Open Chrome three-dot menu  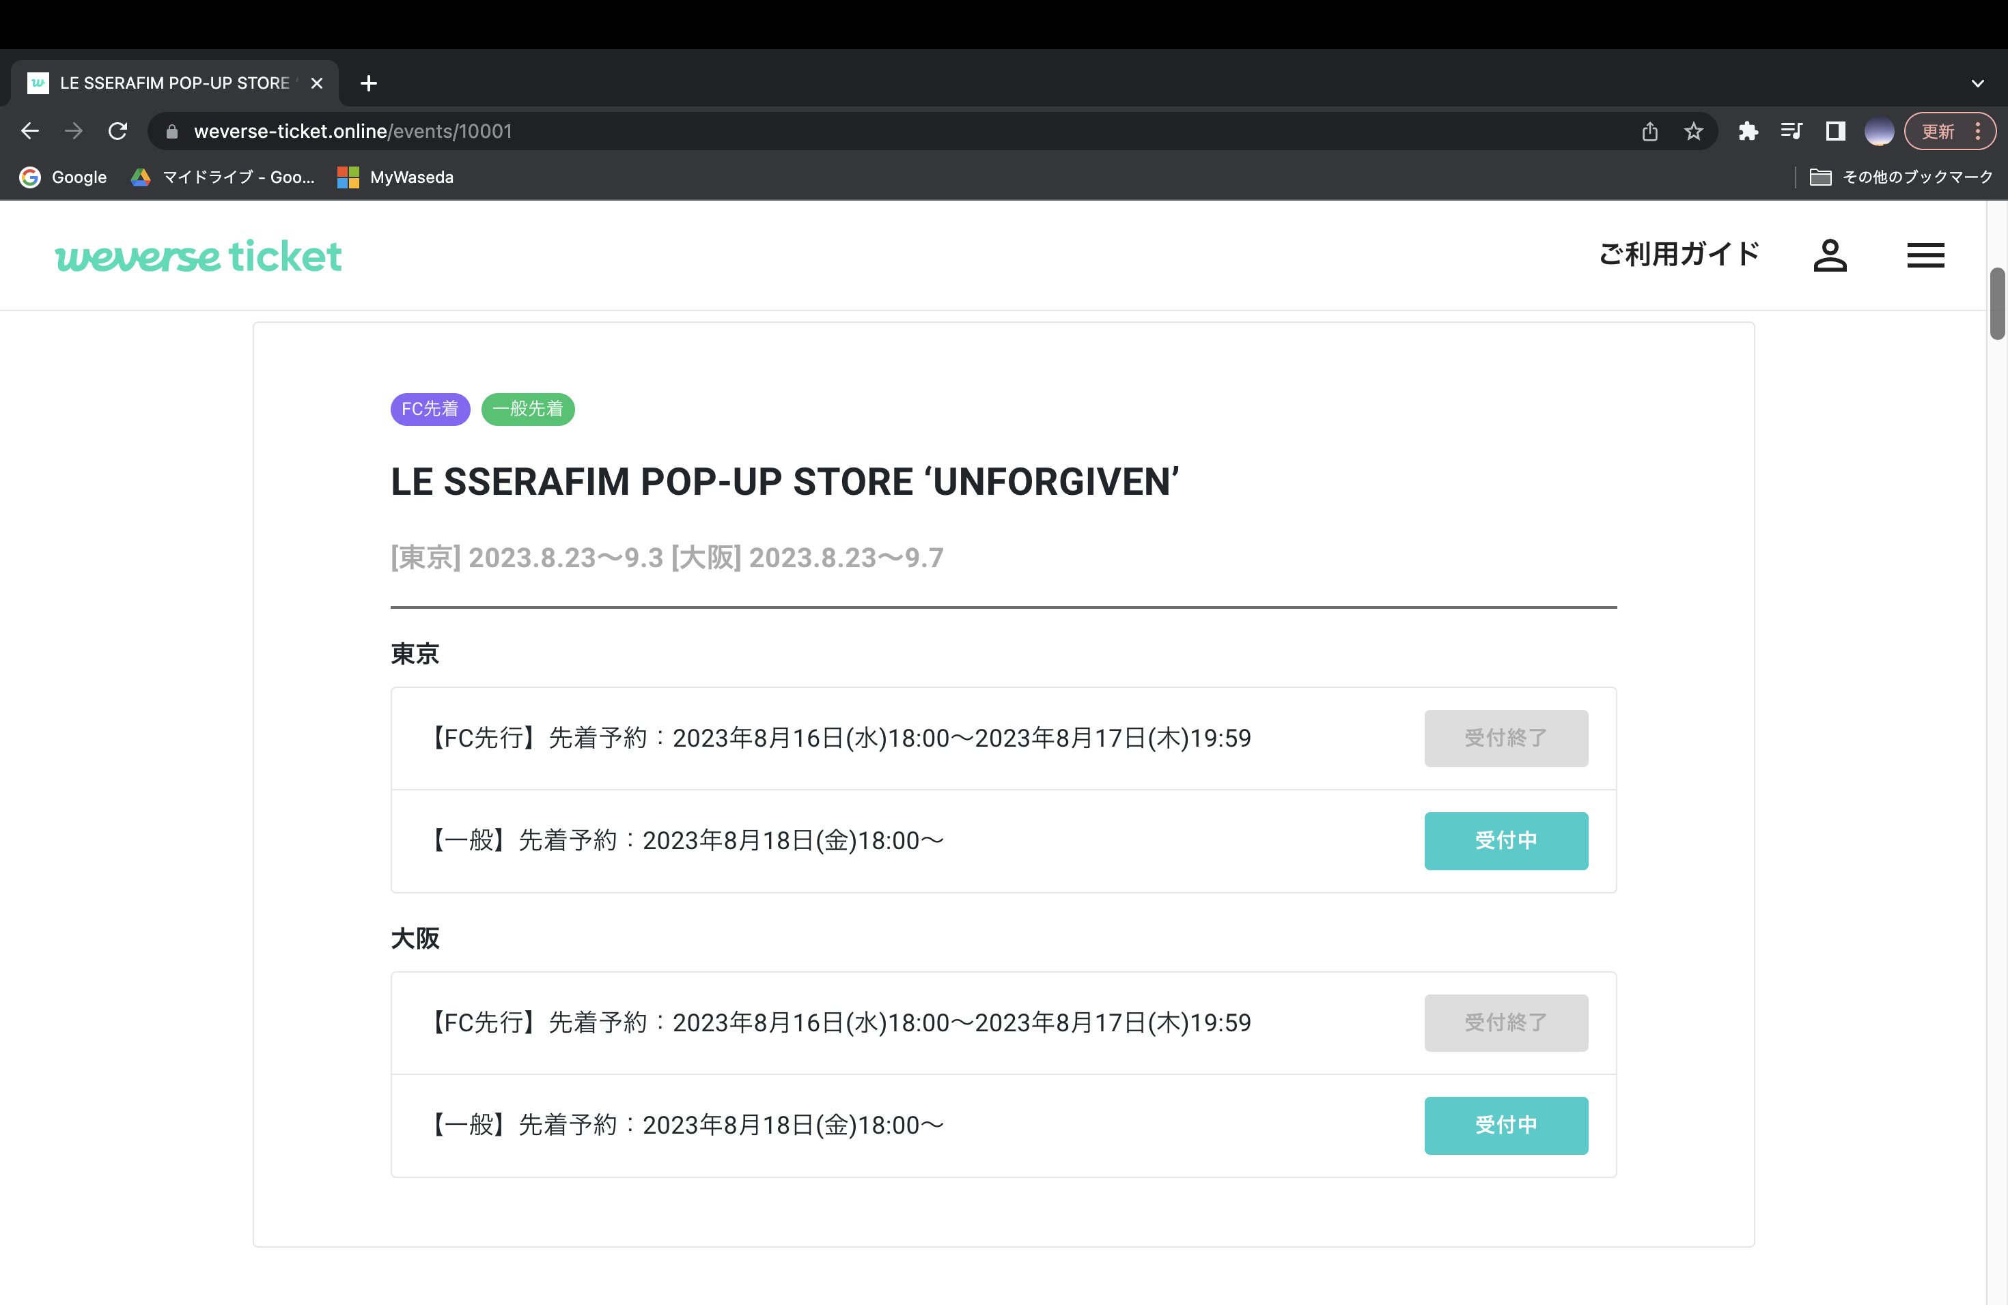1978,130
